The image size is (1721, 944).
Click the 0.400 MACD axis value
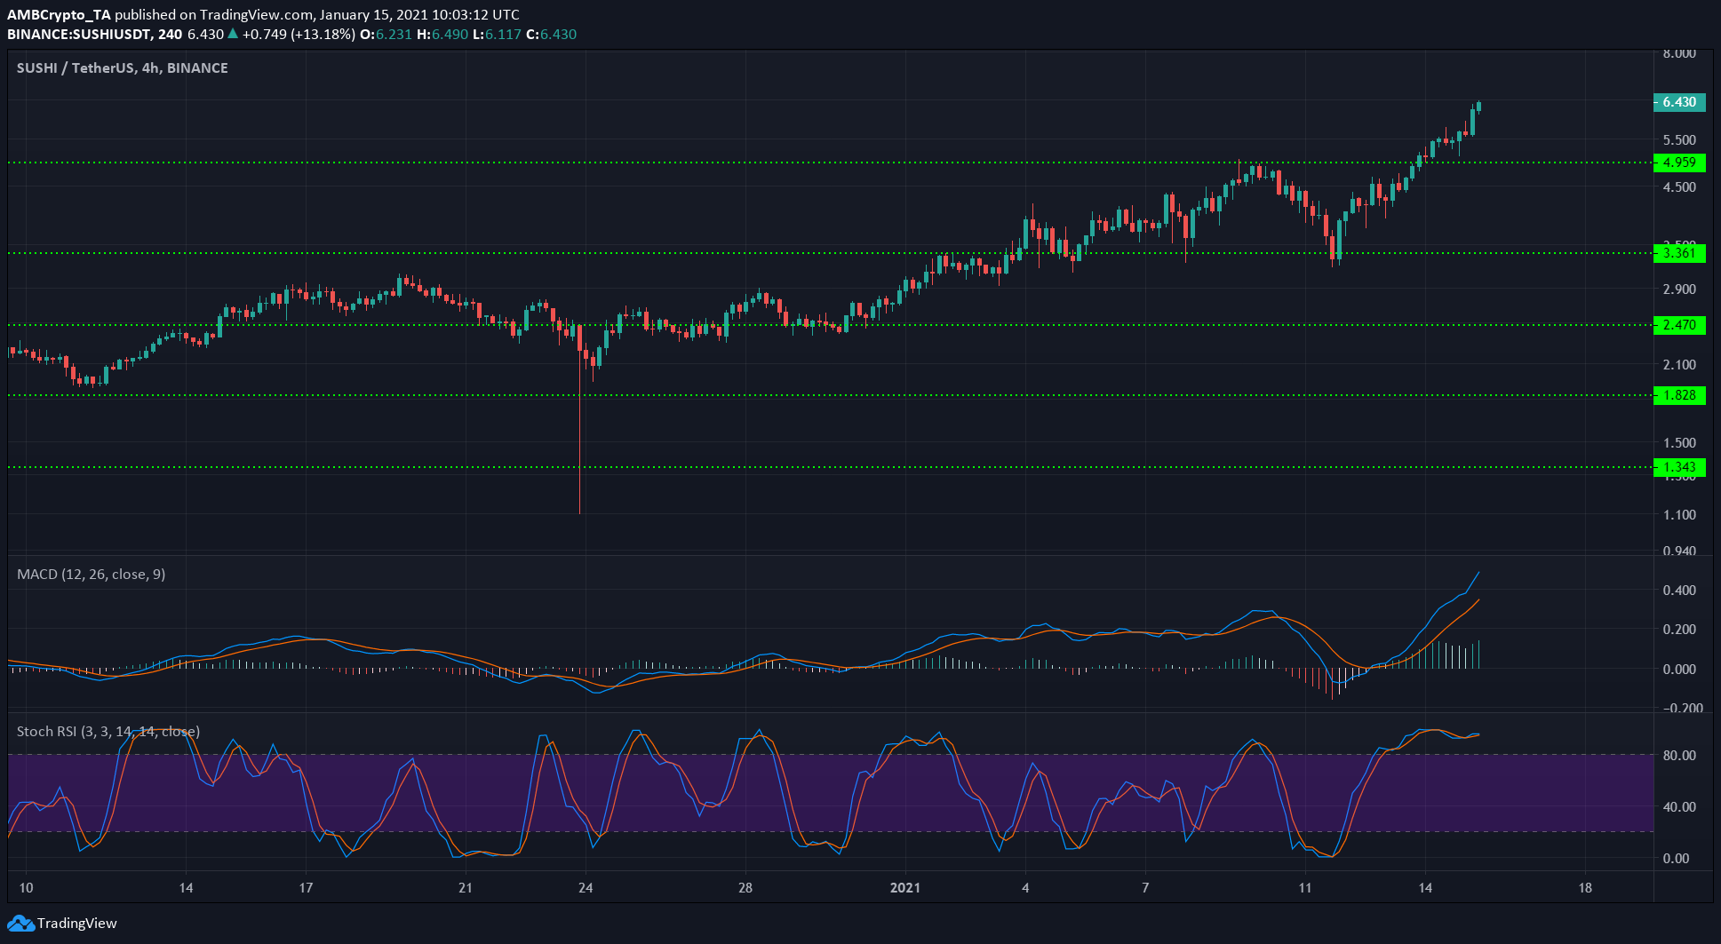click(1679, 591)
